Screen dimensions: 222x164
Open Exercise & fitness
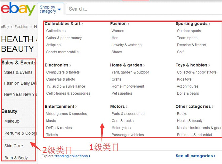pos(191,45)
